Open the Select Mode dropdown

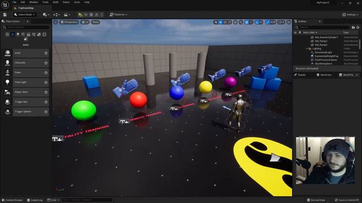click(24, 15)
